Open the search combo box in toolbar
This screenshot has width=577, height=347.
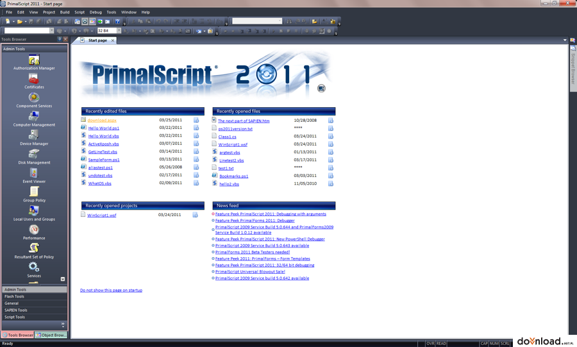(257, 21)
